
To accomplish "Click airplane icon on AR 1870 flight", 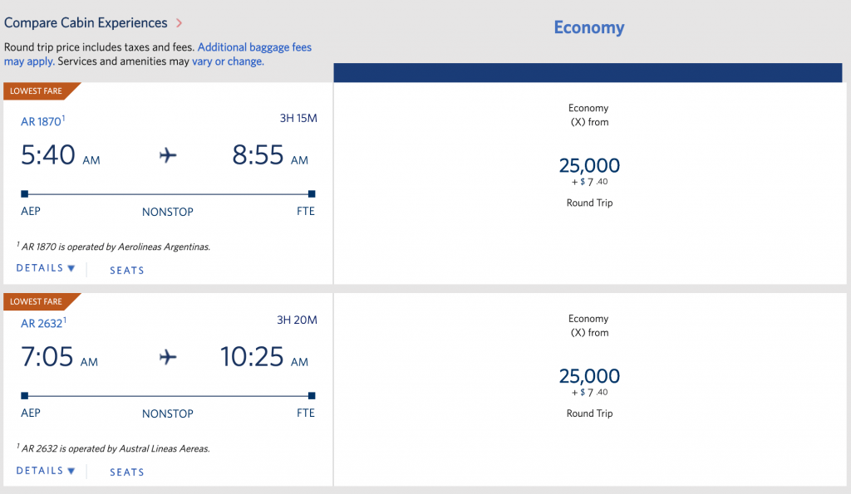I will (168, 155).
